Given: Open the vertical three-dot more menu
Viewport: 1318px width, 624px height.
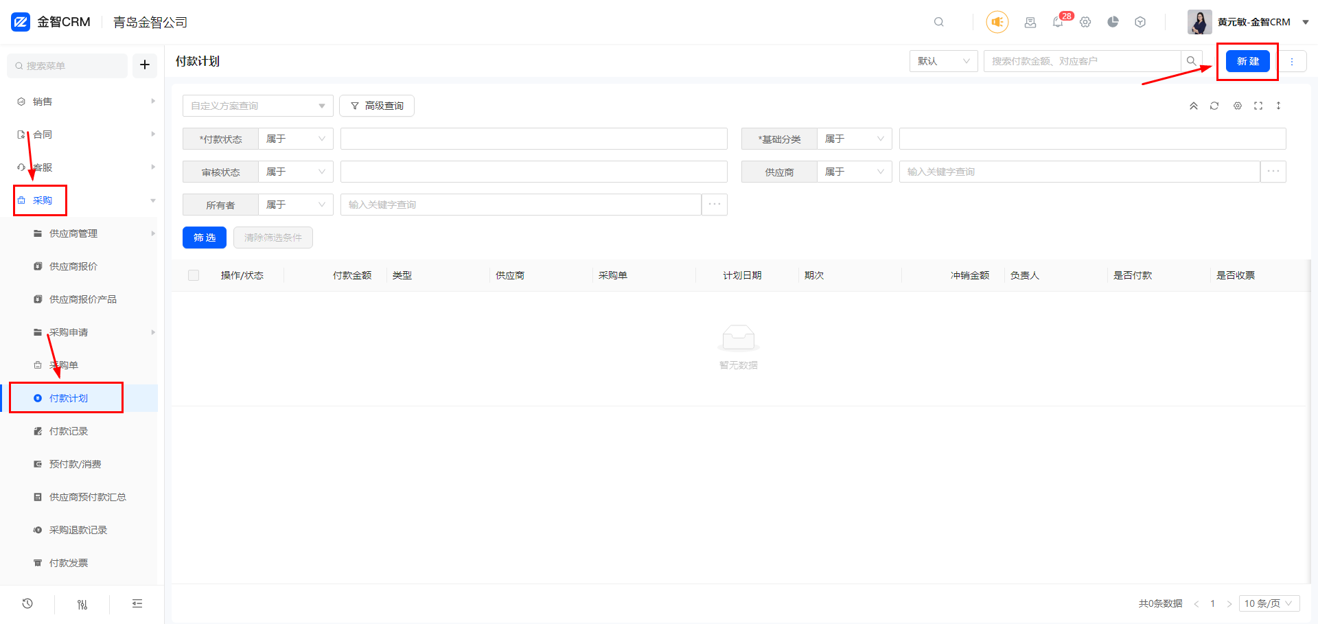Looking at the screenshot, I should (x=1292, y=61).
